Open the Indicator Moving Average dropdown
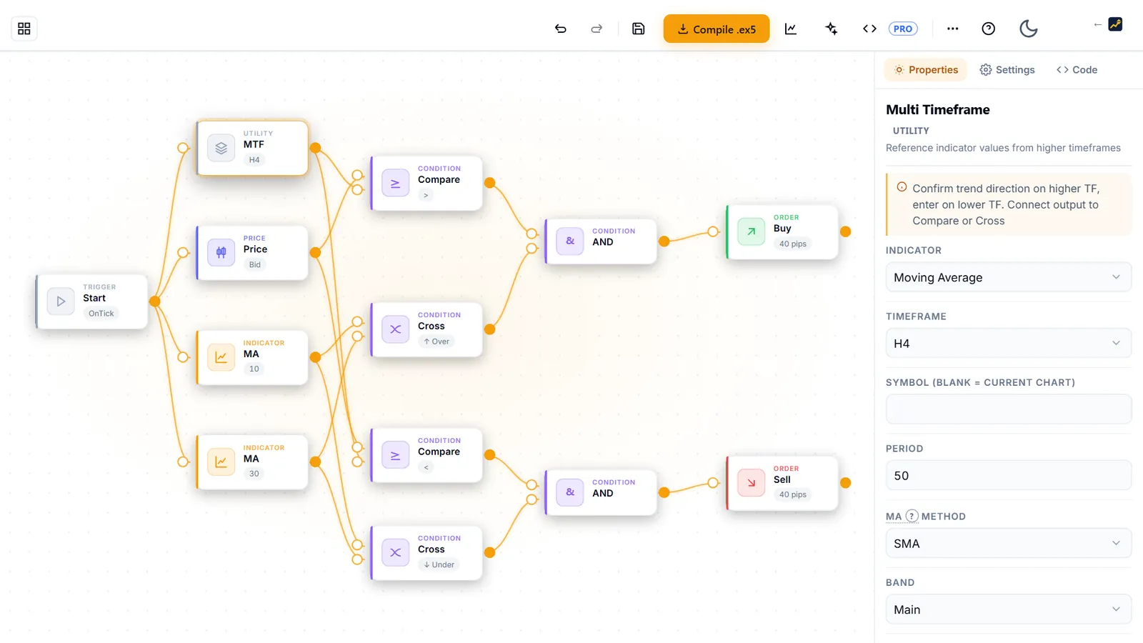 click(1008, 277)
